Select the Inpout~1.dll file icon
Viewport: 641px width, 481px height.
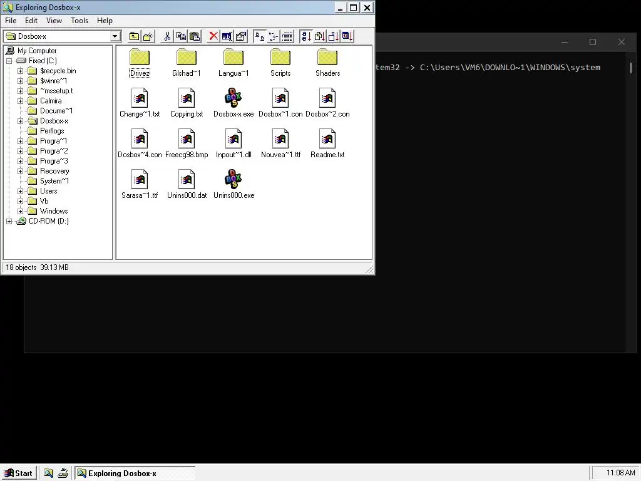click(233, 144)
